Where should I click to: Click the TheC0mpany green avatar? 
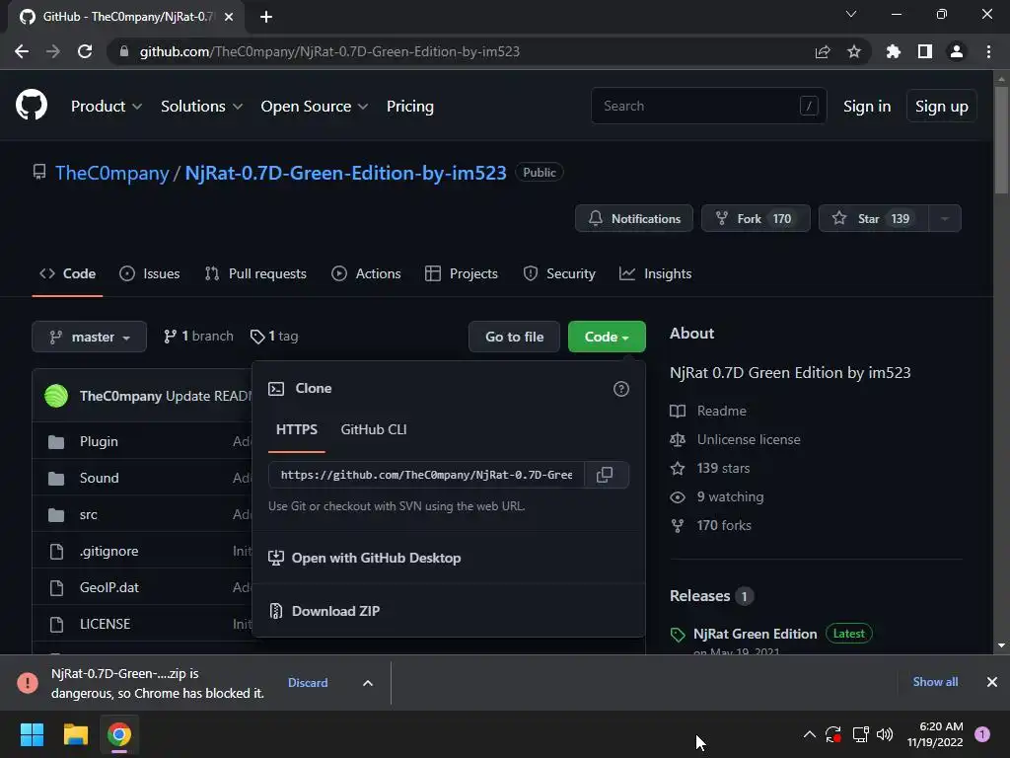(56, 396)
